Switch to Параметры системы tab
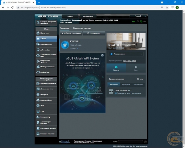Image resolution: width=185 pixels, height=148 pixels. pyautogui.click(x=82, y=28)
